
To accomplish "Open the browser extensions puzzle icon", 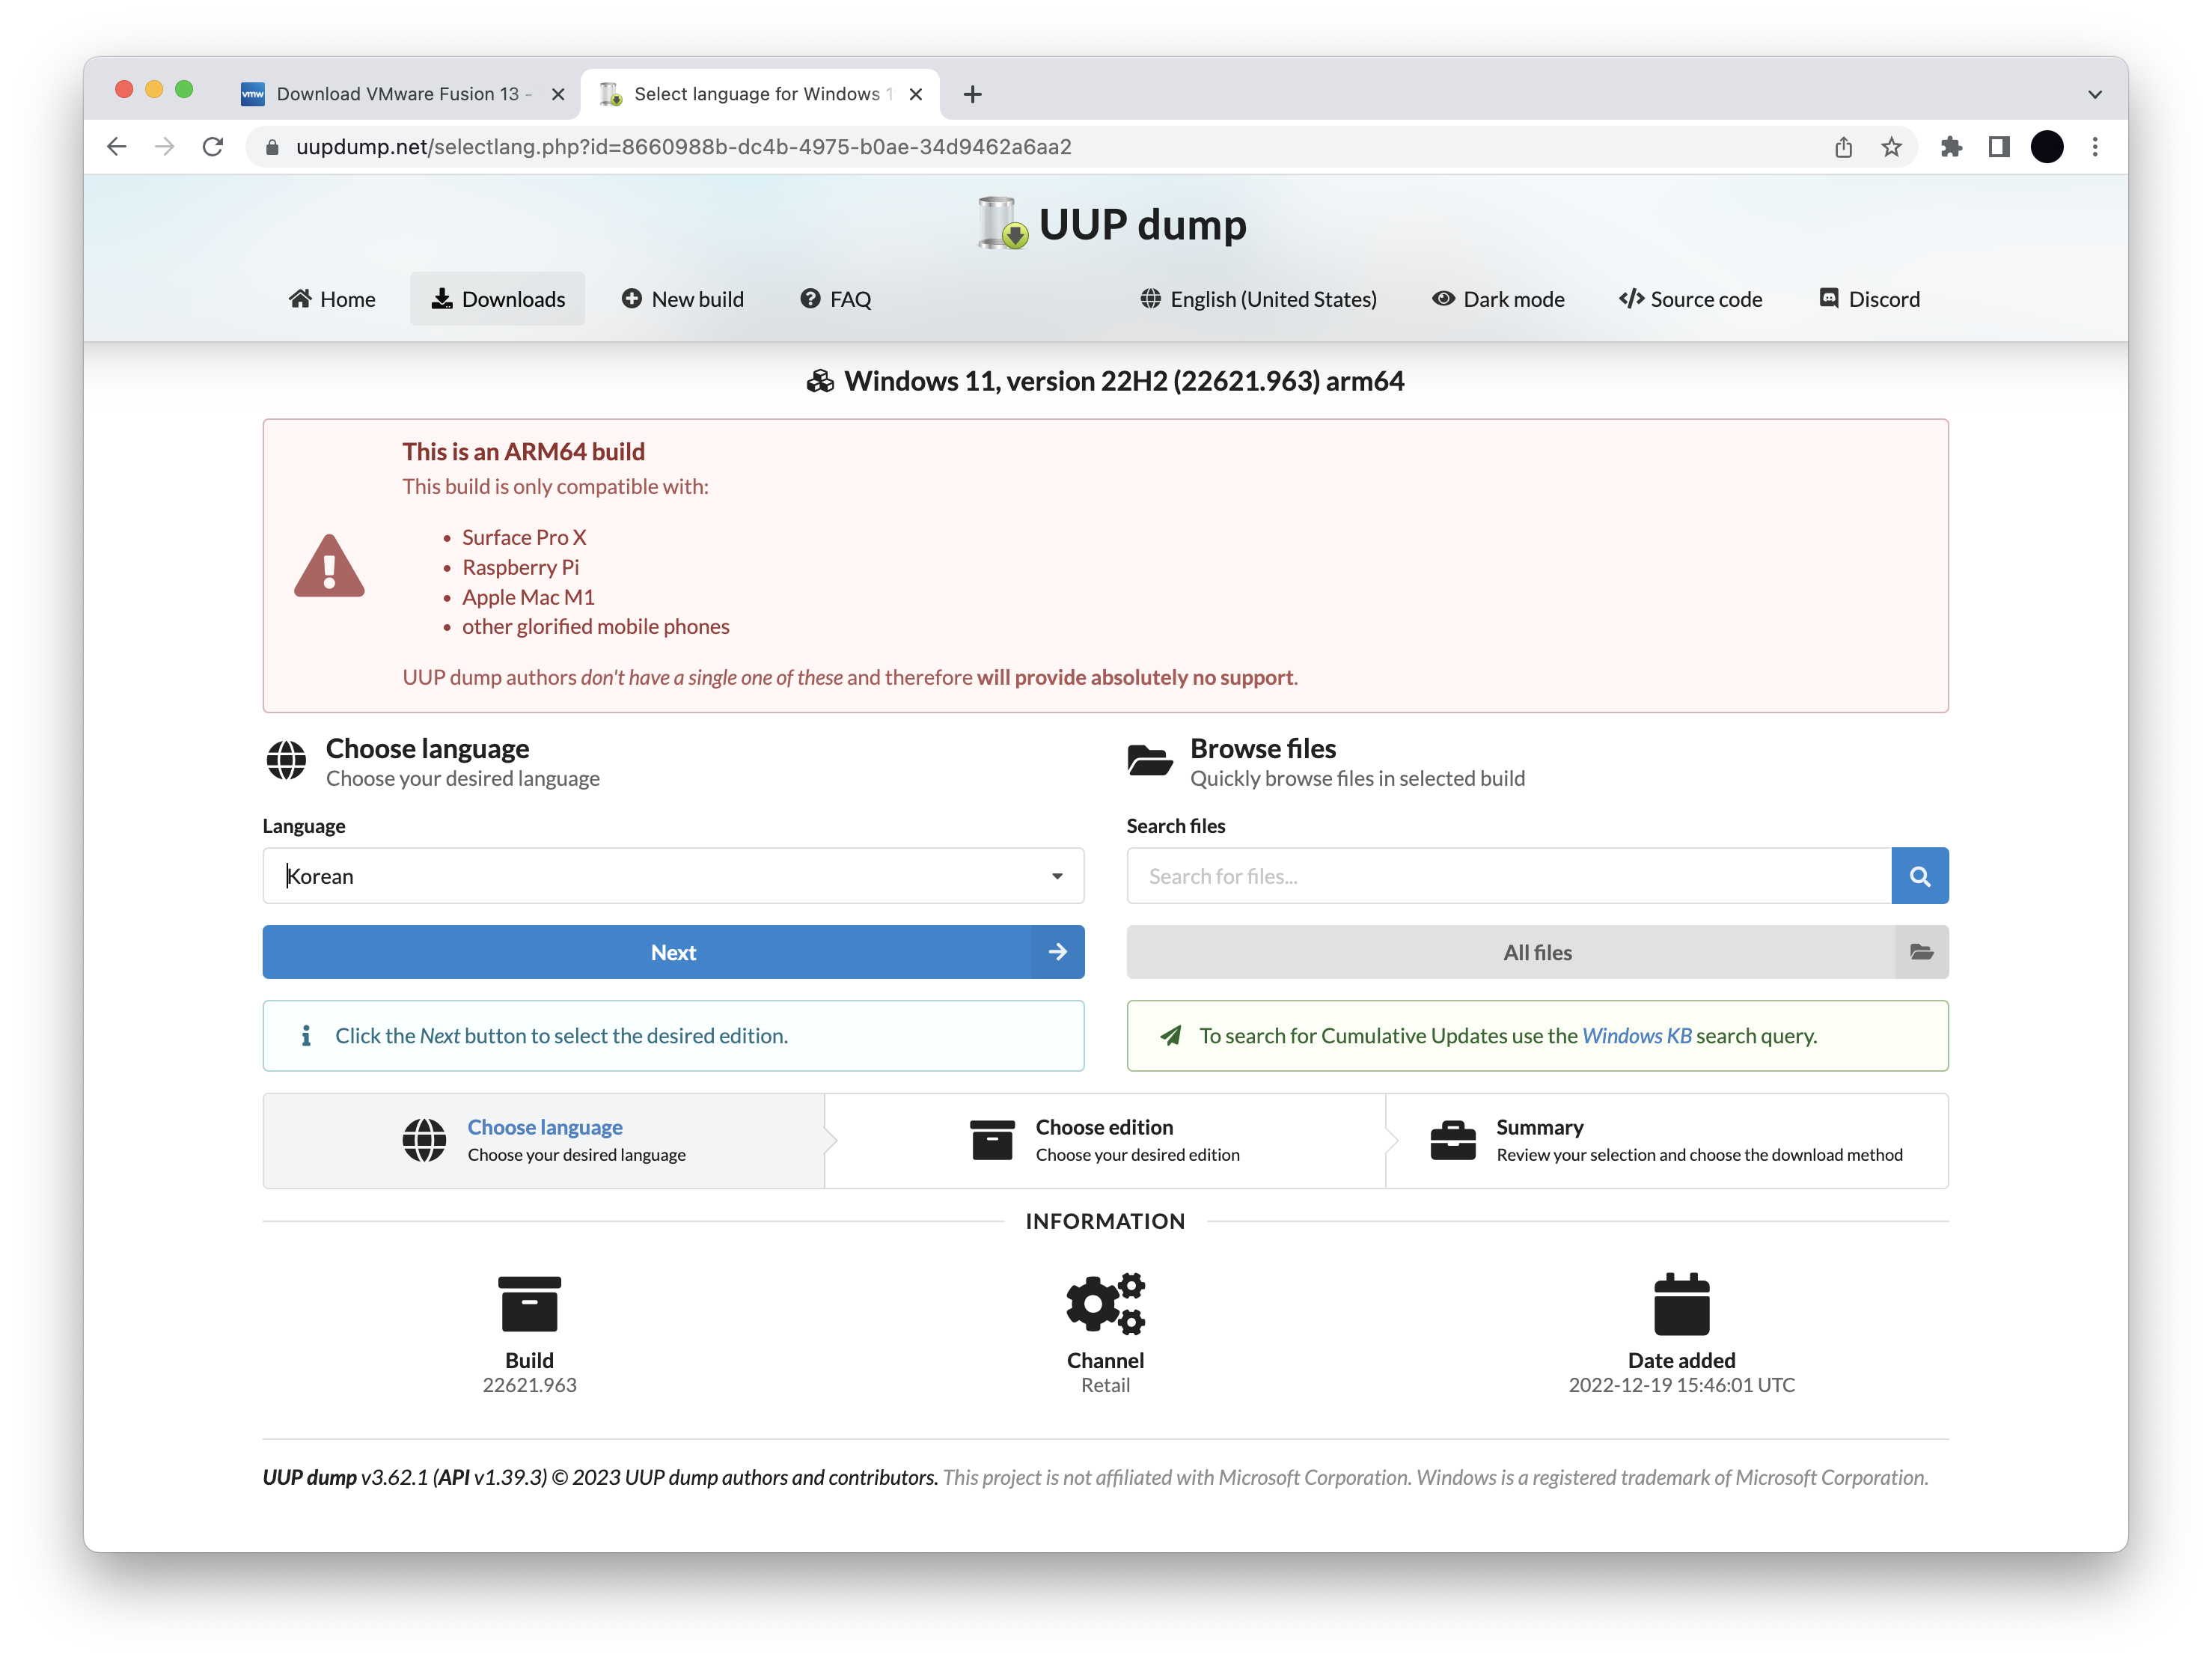I will point(1950,147).
